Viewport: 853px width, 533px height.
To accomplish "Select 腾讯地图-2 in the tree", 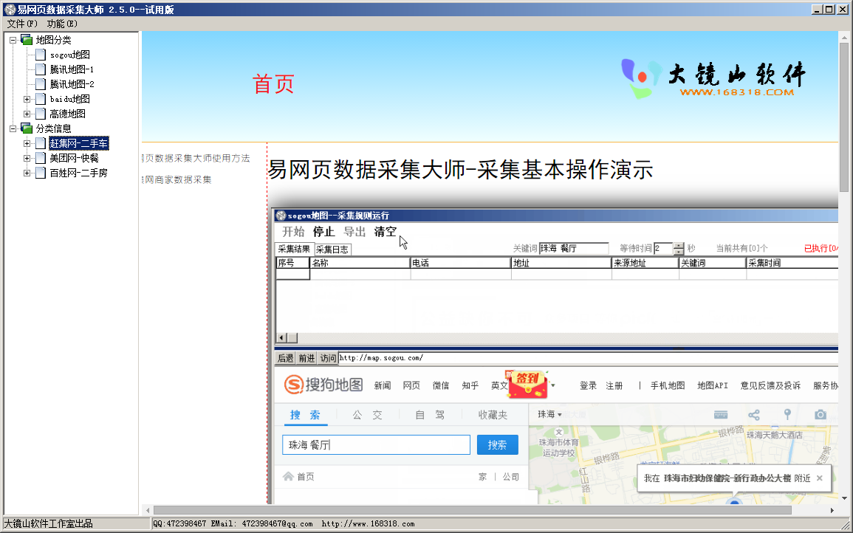I will point(72,84).
